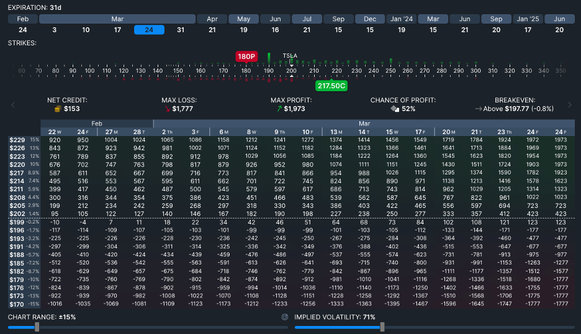Click the green up arrow beside Max Profit
The width and height of the screenshot is (581, 334).
point(279,109)
